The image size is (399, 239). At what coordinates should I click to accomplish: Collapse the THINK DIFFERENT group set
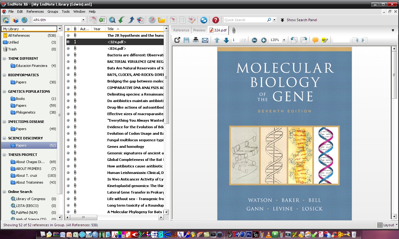pyautogui.click(x=5, y=59)
